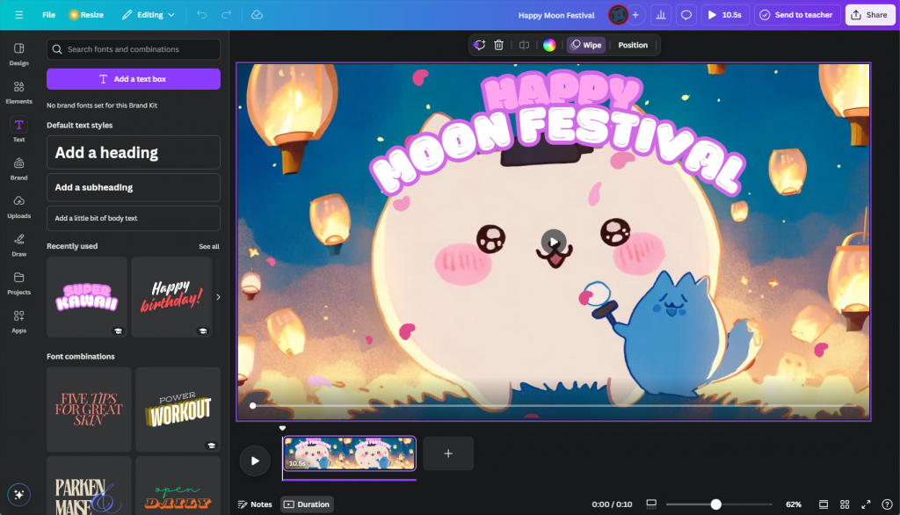Screen dimensions: 900x515
Task: Add a new page with the plus
Action: point(448,453)
